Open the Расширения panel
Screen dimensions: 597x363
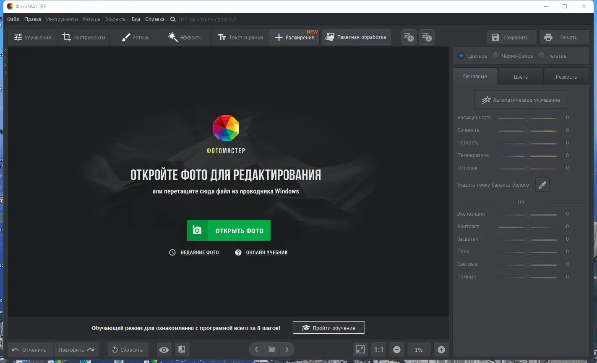[x=294, y=37]
